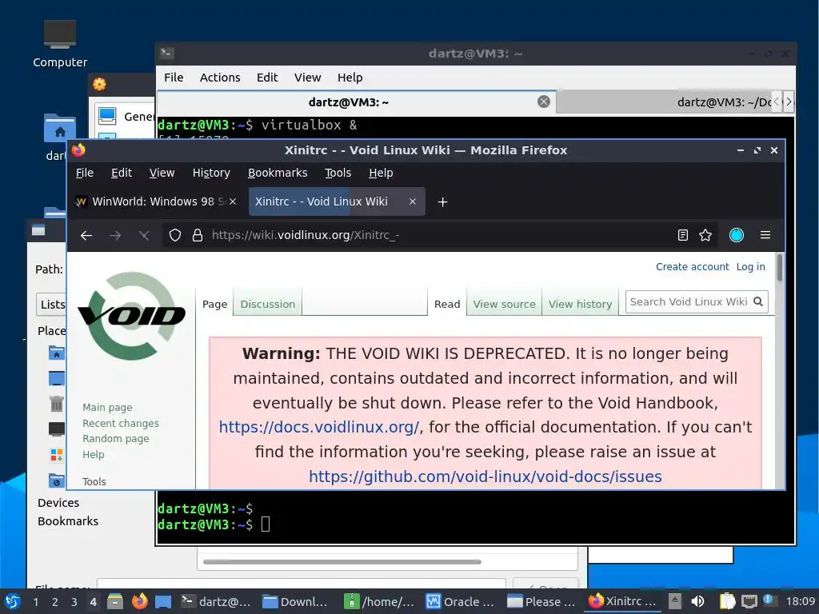Show site security padlock info
This screenshot has height=614, width=819.
pyautogui.click(x=198, y=236)
